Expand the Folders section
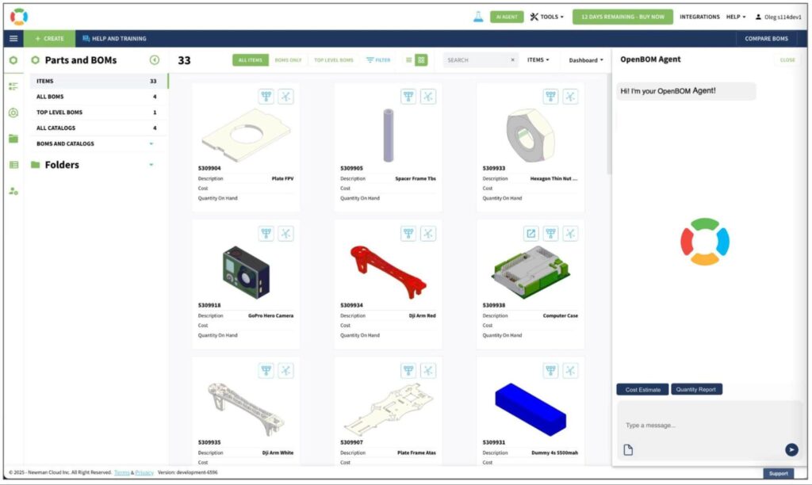This screenshot has width=812, height=485. (151, 165)
